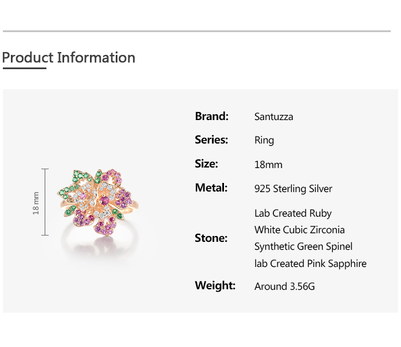Click the Ring series value
This screenshot has width=401, height=347.
point(264,141)
